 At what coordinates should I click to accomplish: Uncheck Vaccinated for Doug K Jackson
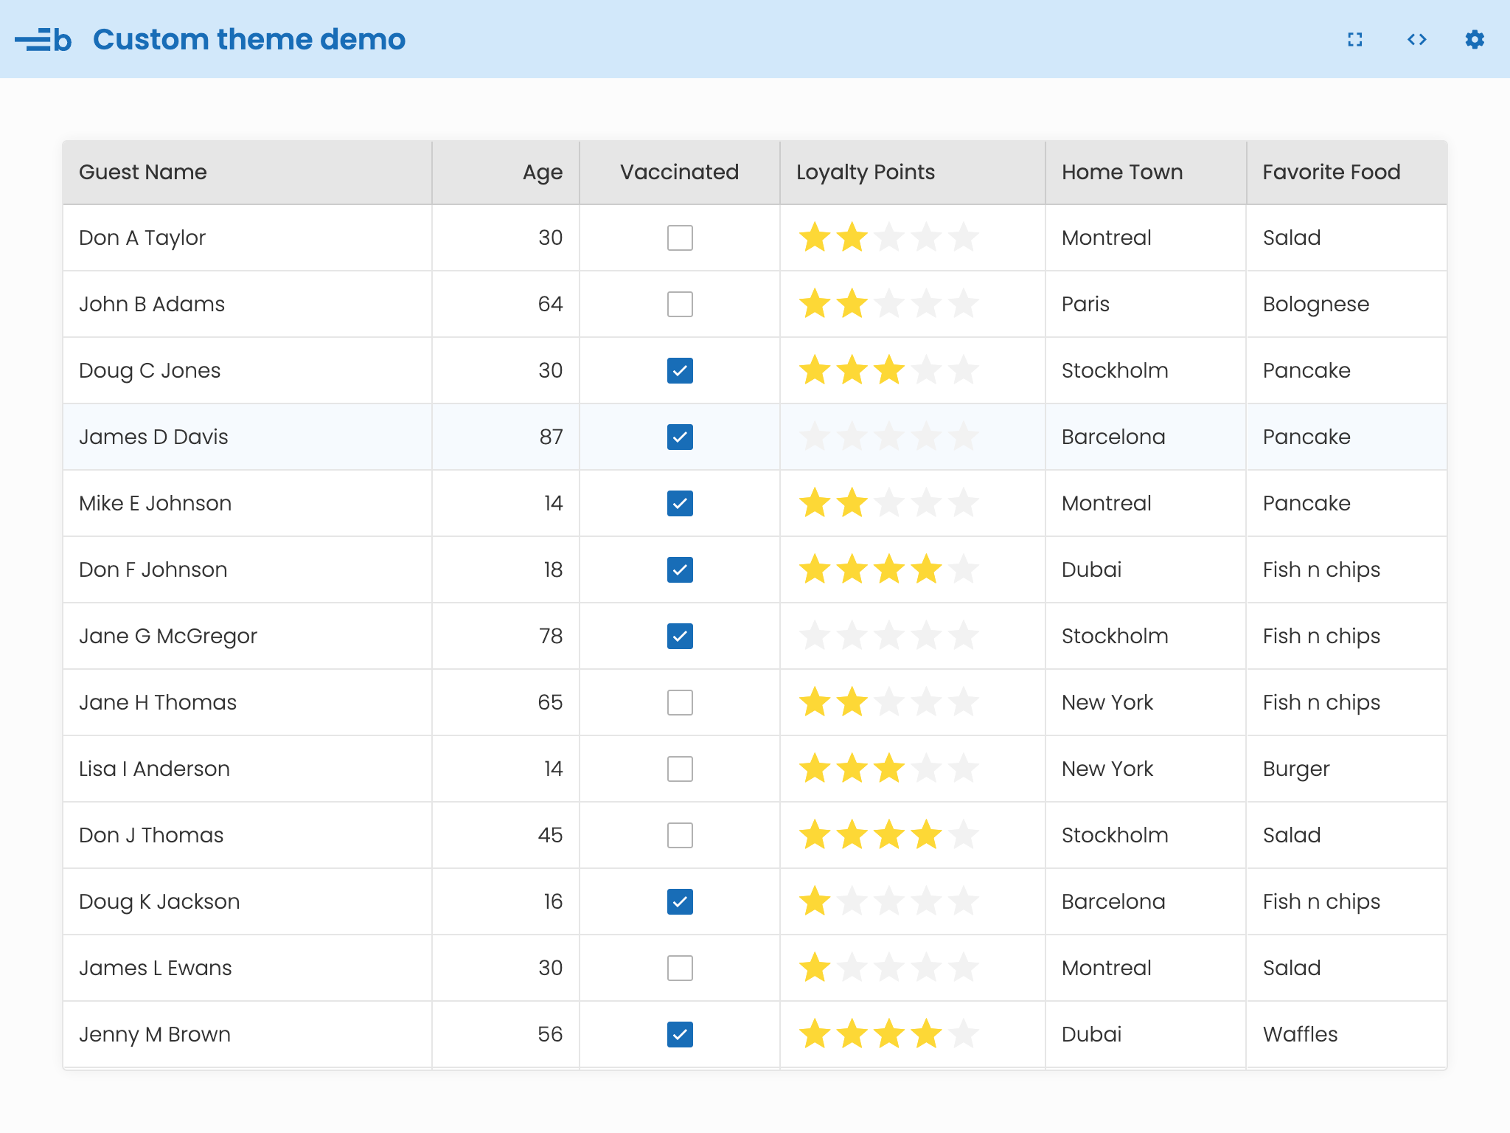tap(680, 902)
